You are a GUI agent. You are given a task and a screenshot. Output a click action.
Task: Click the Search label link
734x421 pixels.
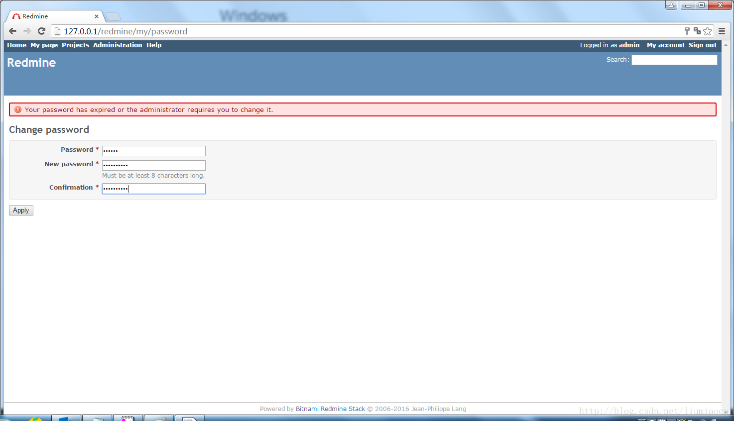click(617, 60)
